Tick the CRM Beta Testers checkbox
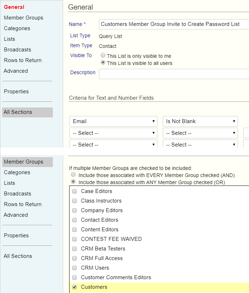Viewport: 249px width, 293px height. point(74,249)
